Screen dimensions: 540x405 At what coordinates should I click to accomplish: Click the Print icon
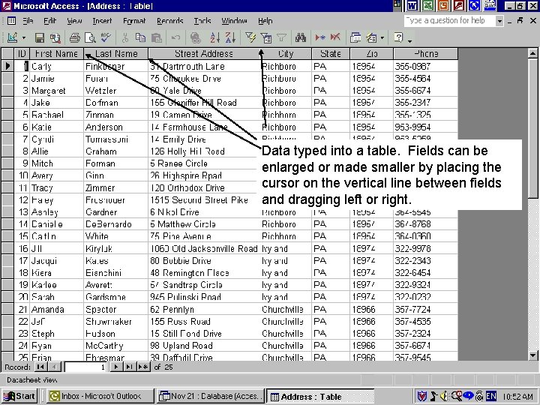[75, 37]
